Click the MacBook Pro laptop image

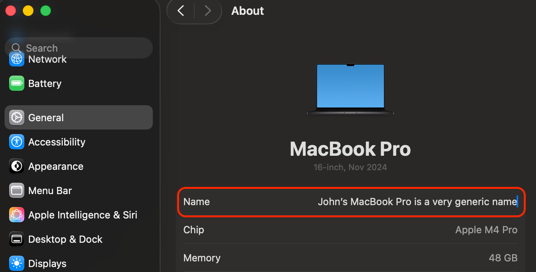click(x=350, y=90)
